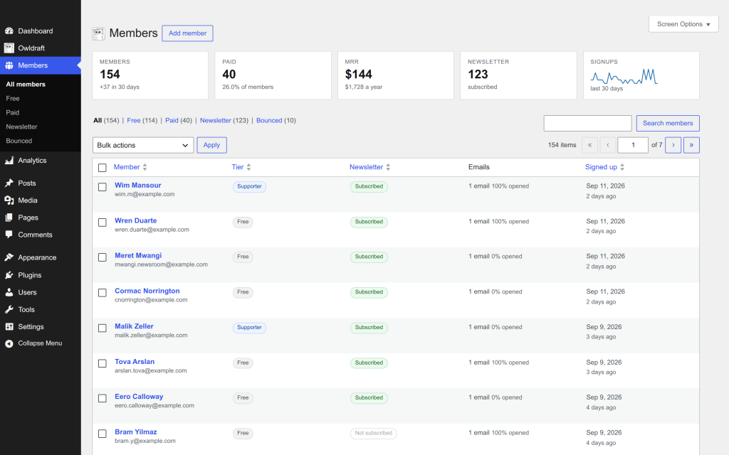This screenshot has width=729, height=455.
Task: Open the Newsletter submenu item
Action: (21, 127)
